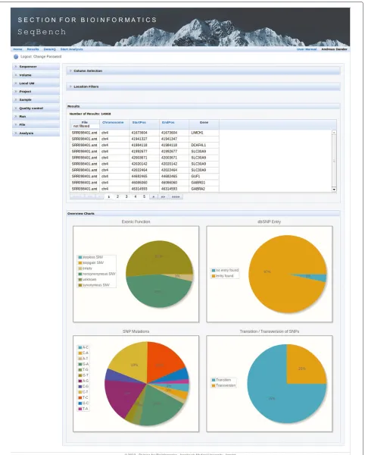
Task: Expand the Sequencer sidebar section
Action: click(x=36, y=67)
